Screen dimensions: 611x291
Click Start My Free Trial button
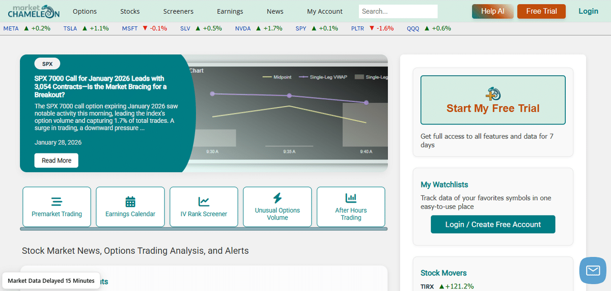[493, 100]
